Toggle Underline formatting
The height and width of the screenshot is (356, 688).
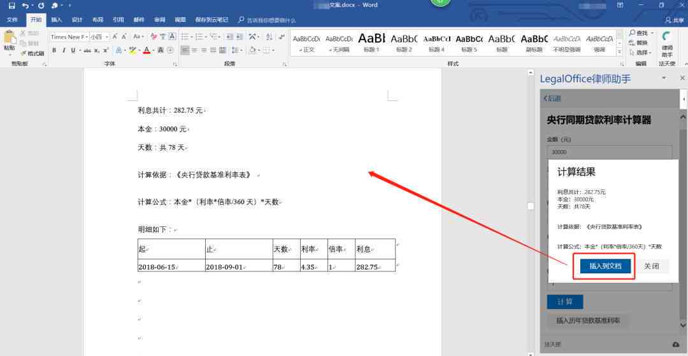coord(73,50)
